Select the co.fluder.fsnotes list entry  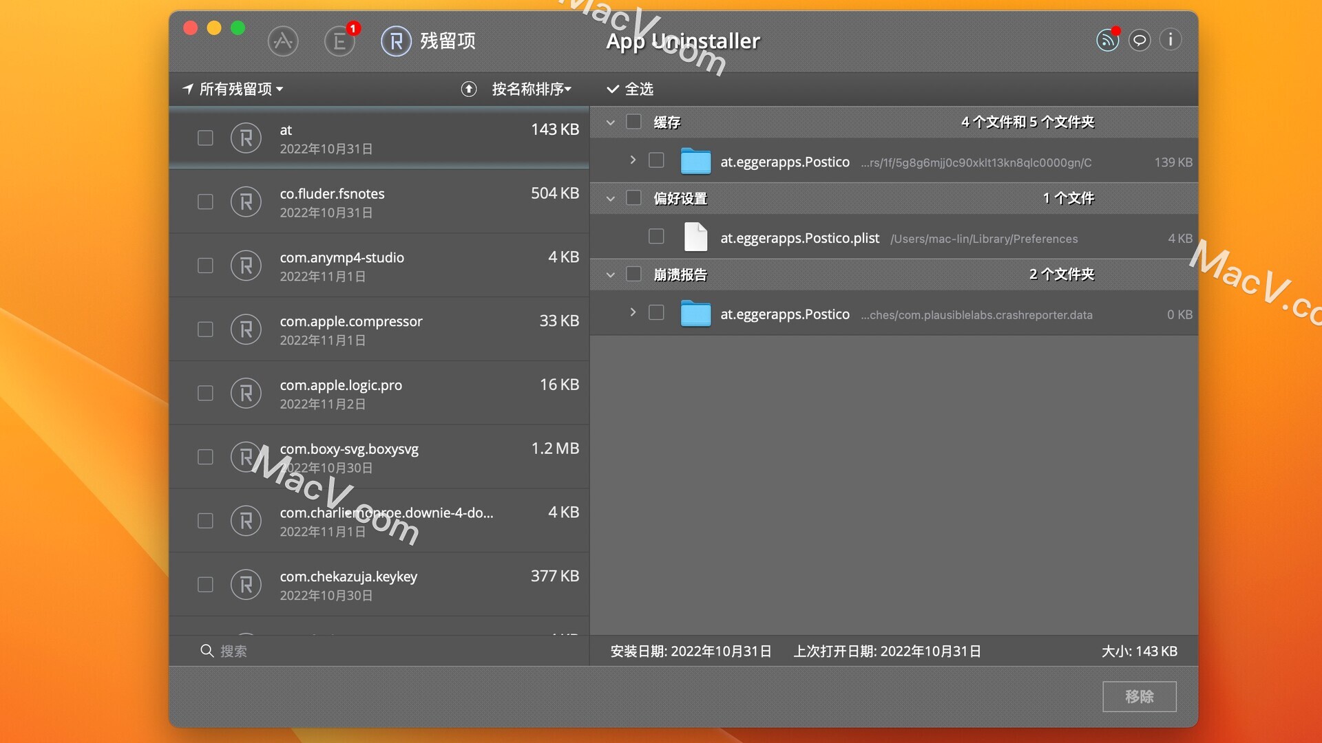379,202
